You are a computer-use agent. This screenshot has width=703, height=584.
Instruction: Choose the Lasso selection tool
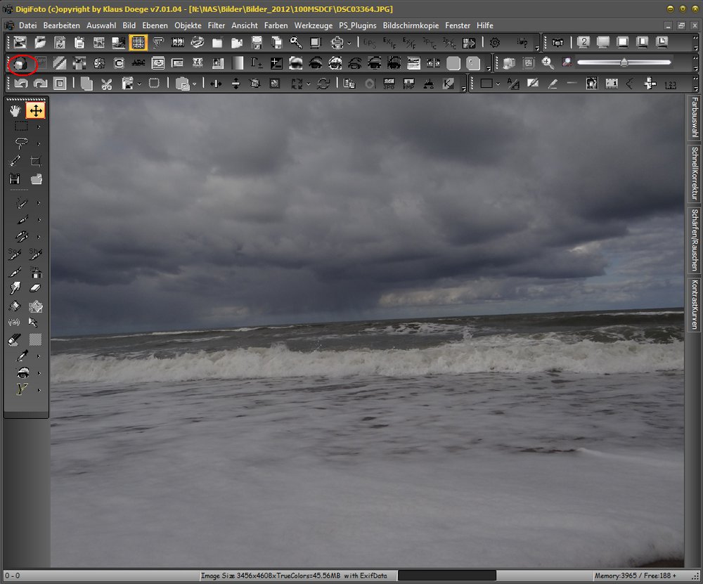coord(21,143)
